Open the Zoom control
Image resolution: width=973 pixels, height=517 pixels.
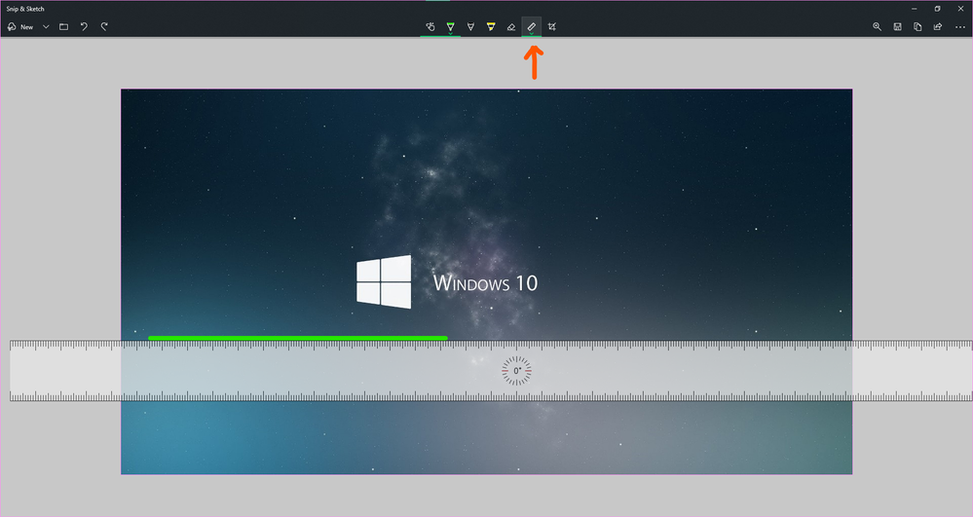click(x=877, y=26)
